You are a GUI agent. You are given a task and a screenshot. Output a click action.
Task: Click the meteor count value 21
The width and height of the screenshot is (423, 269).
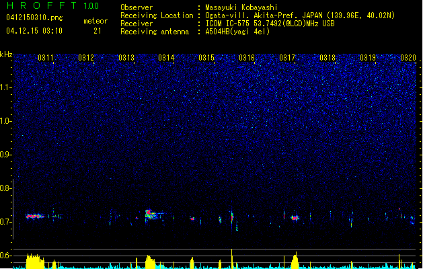[x=98, y=31]
